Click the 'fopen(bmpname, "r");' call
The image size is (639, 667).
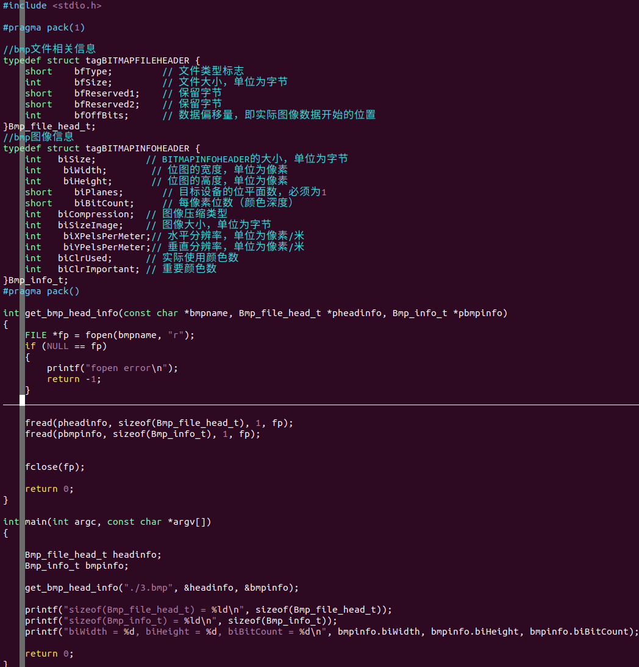[x=140, y=335]
